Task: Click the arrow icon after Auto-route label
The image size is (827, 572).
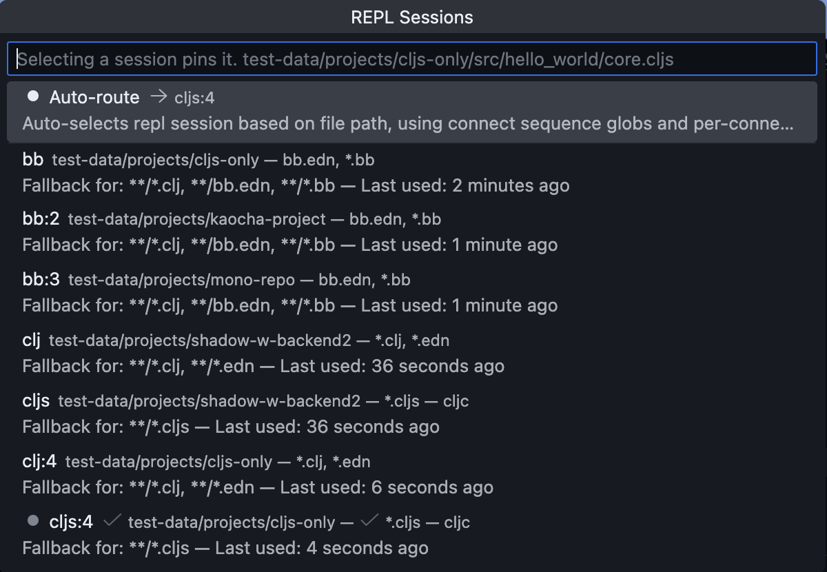Action: (x=161, y=97)
